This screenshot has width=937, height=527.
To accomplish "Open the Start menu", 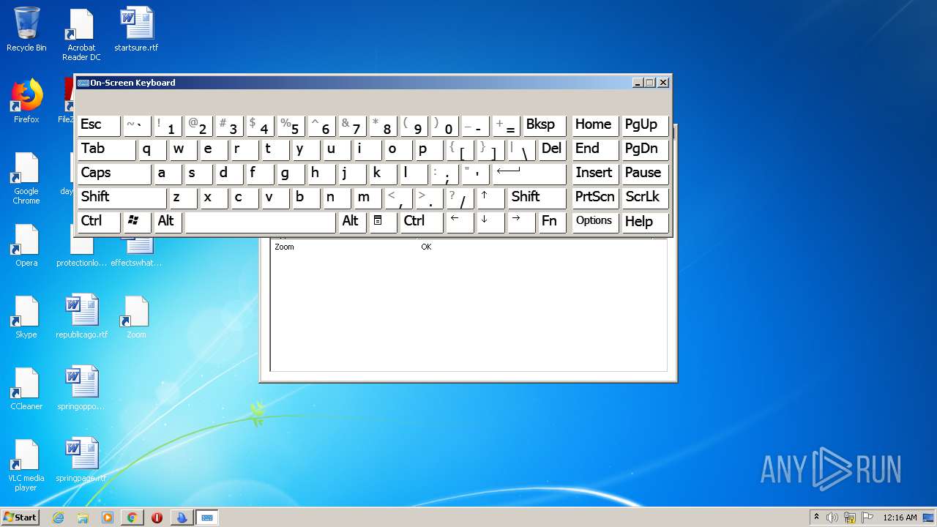I will click(20, 517).
